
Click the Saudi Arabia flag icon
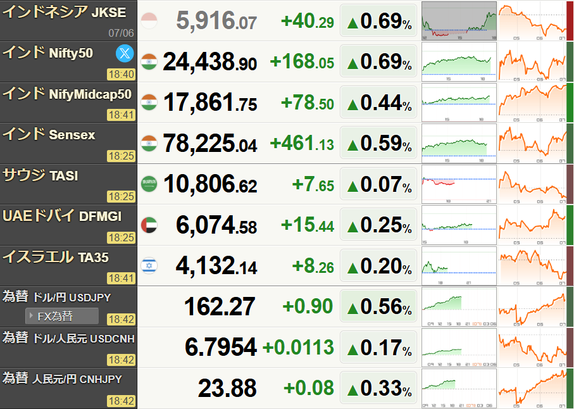tap(149, 184)
